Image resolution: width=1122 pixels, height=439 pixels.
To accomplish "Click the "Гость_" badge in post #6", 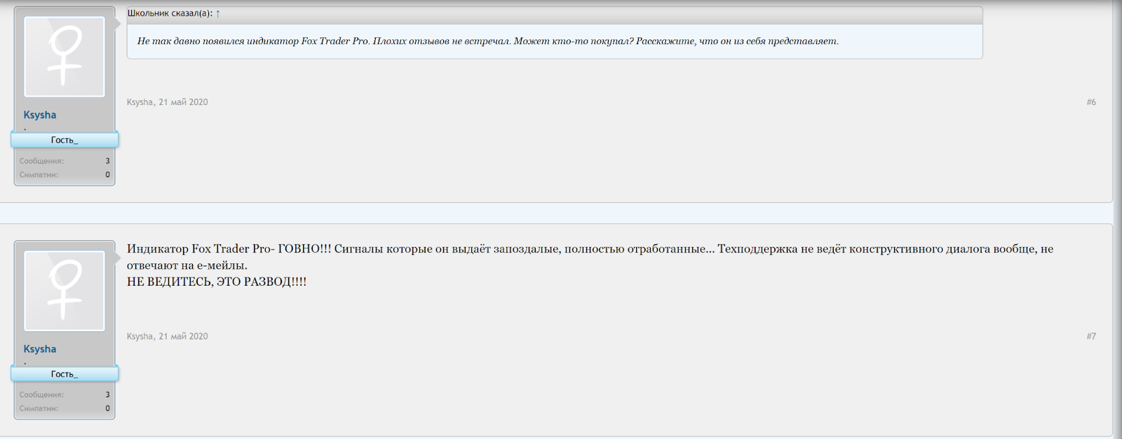I will point(65,140).
